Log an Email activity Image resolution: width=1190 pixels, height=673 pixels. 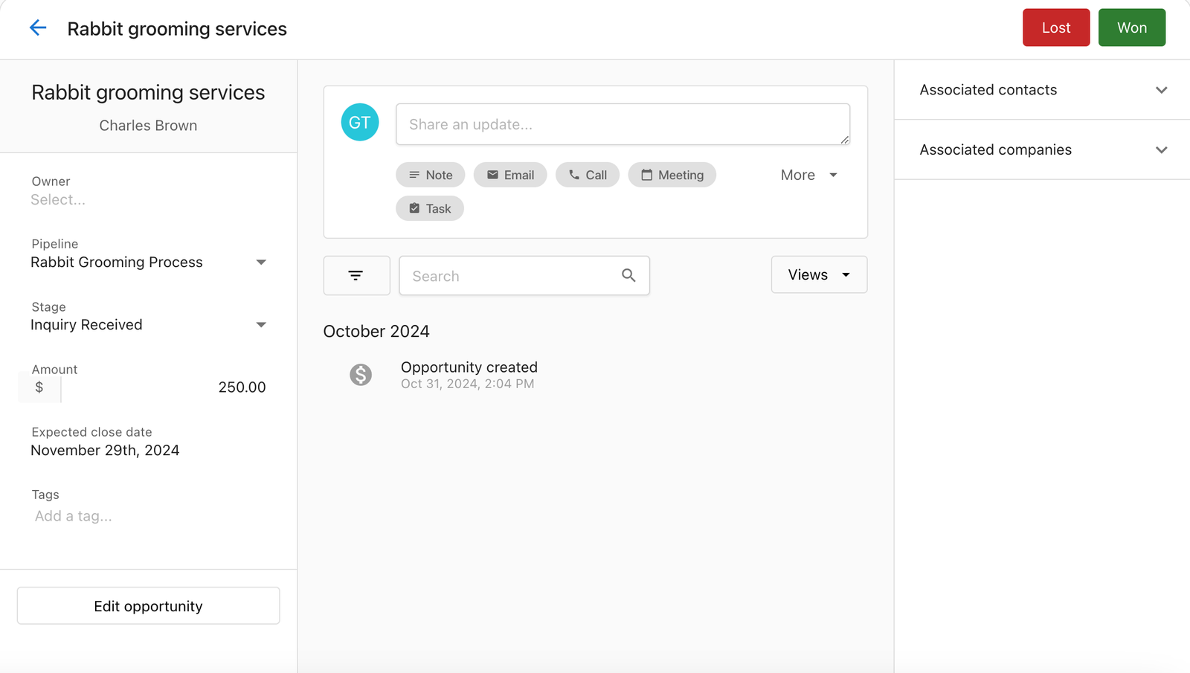click(x=509, y=176)
